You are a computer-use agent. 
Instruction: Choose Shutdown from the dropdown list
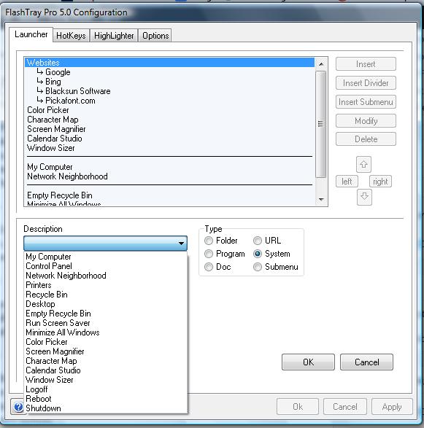pos(106,408)
